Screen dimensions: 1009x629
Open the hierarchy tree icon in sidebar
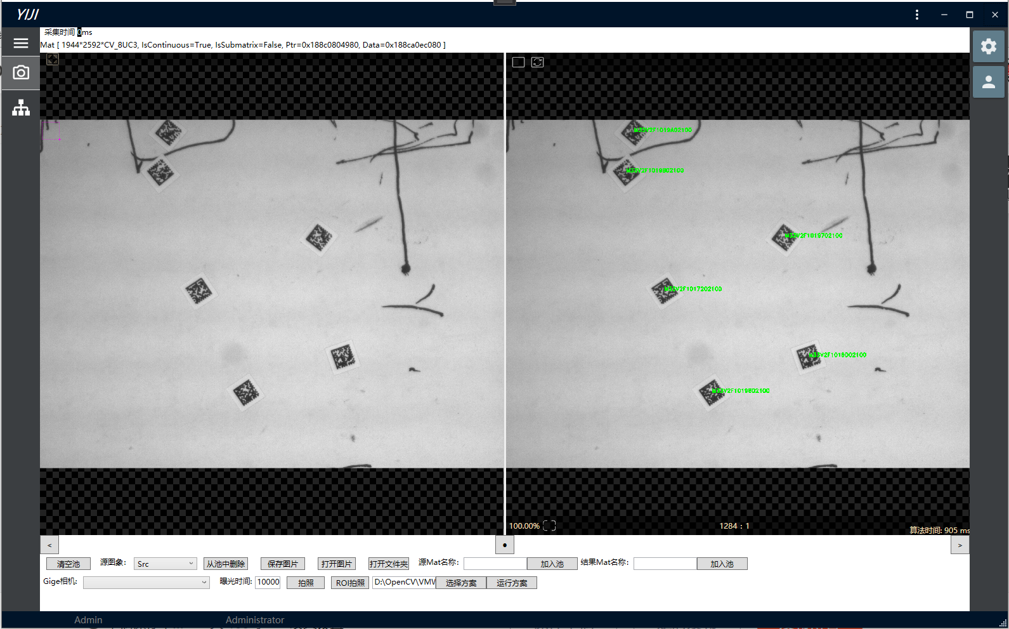21,107
